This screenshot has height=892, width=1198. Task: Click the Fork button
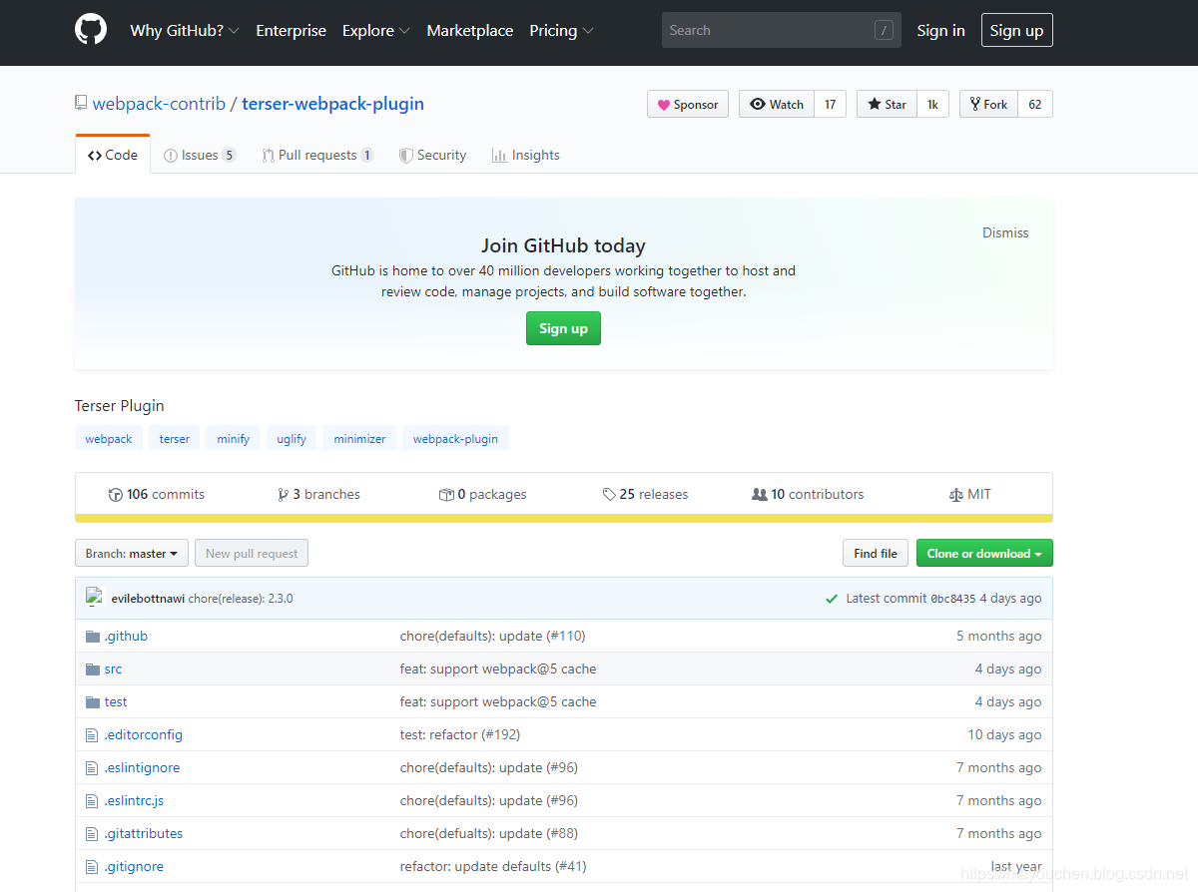pos(988,104)
